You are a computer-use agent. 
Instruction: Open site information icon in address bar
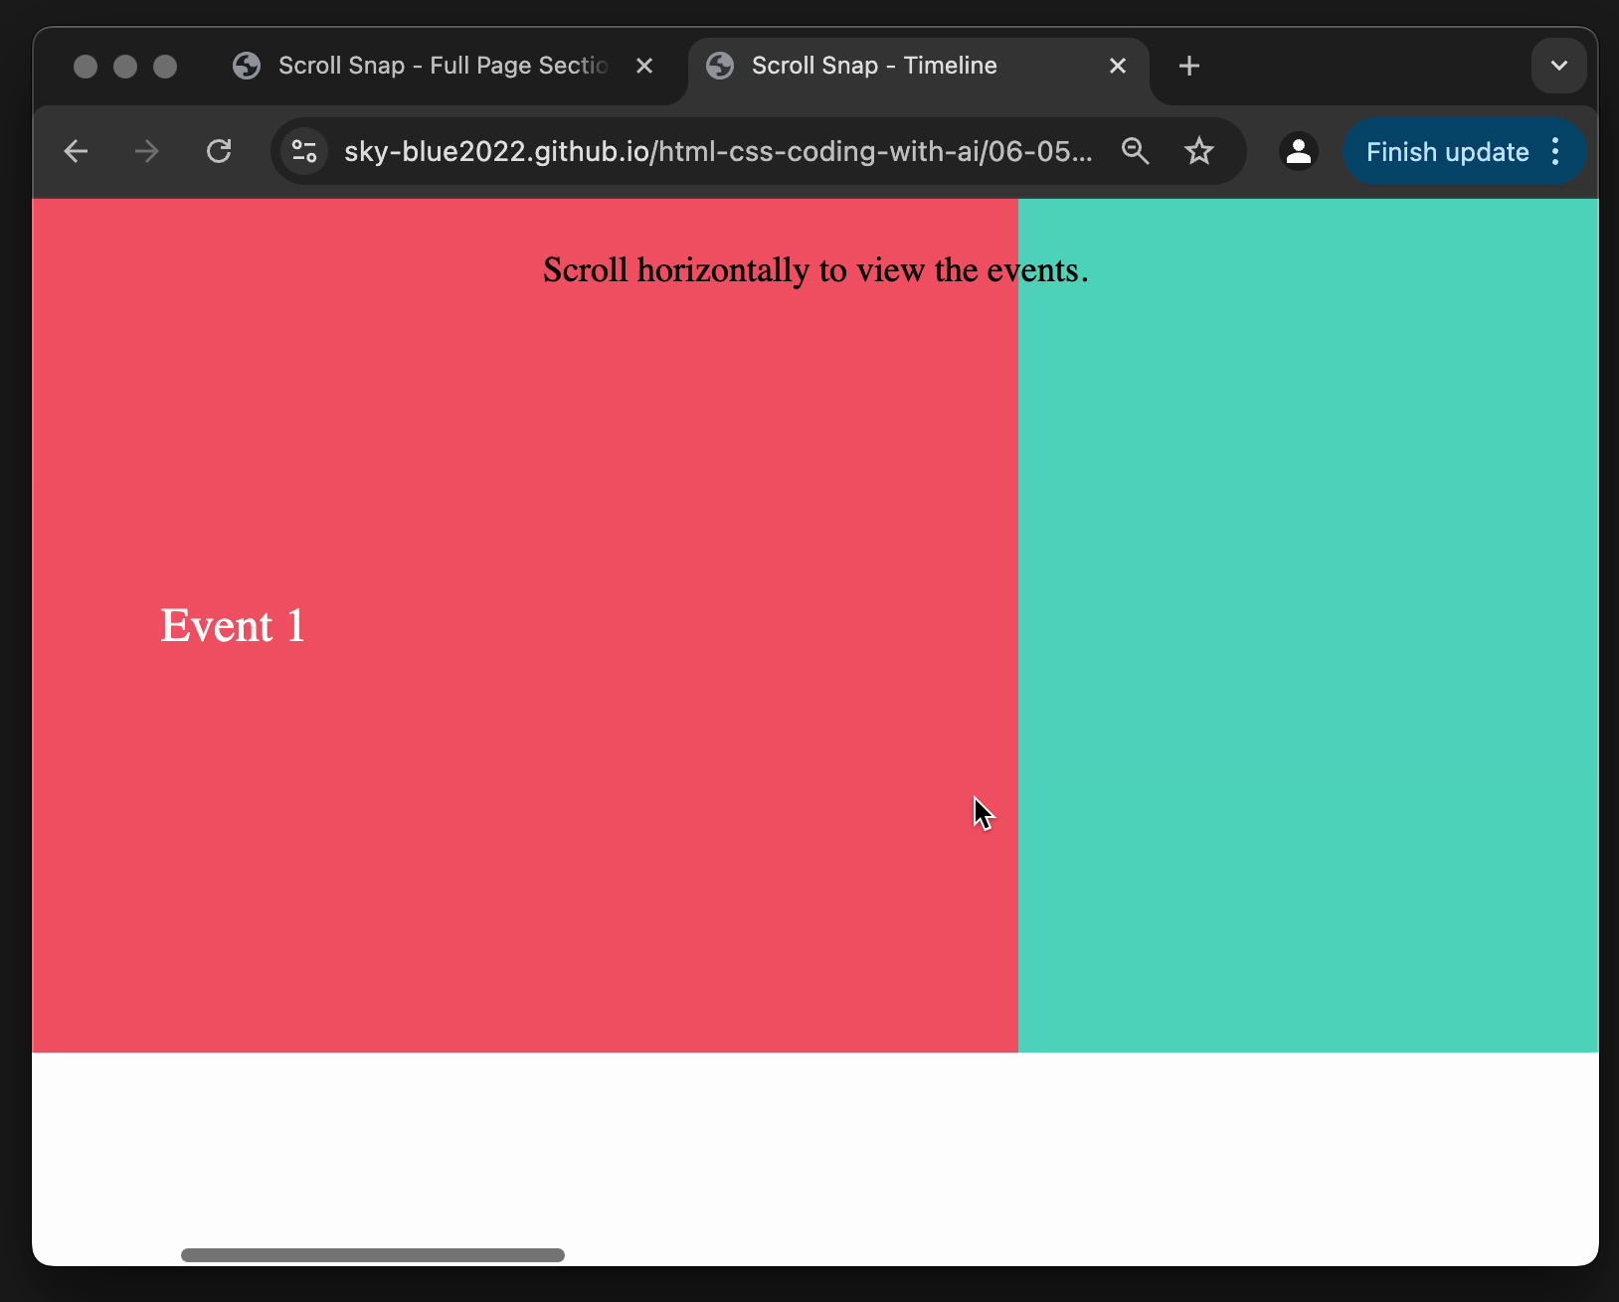304,151
